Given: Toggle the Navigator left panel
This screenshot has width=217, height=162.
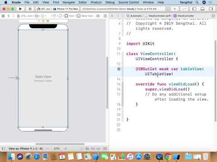Looking at the screenshot, I should [194, 9].
